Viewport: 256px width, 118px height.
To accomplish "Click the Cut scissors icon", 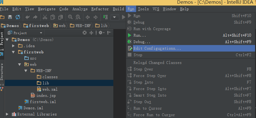I will pos(45,17).
